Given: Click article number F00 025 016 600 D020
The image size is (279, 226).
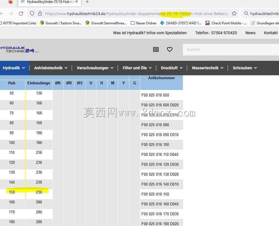Looking at the screenshot, I should [160, 105].
